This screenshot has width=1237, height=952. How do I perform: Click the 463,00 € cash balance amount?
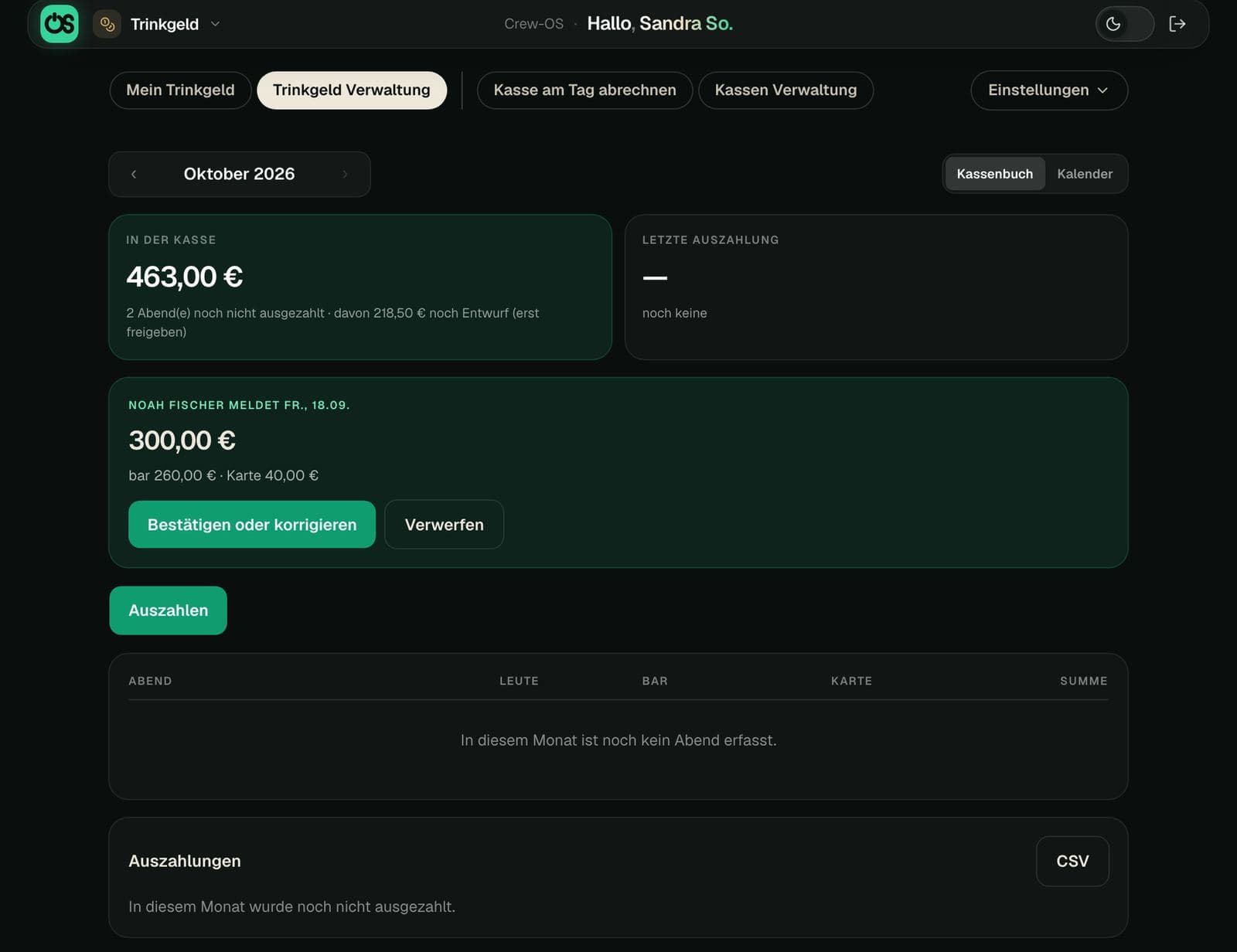pos(185,277)
